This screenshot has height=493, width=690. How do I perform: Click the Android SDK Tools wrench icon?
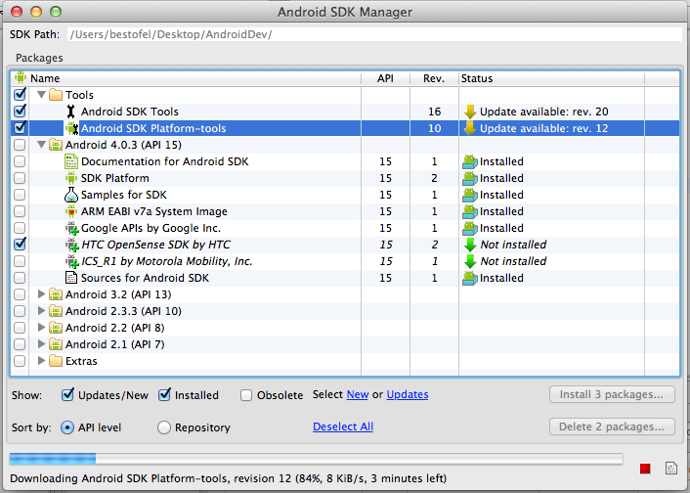coord(70,112)
